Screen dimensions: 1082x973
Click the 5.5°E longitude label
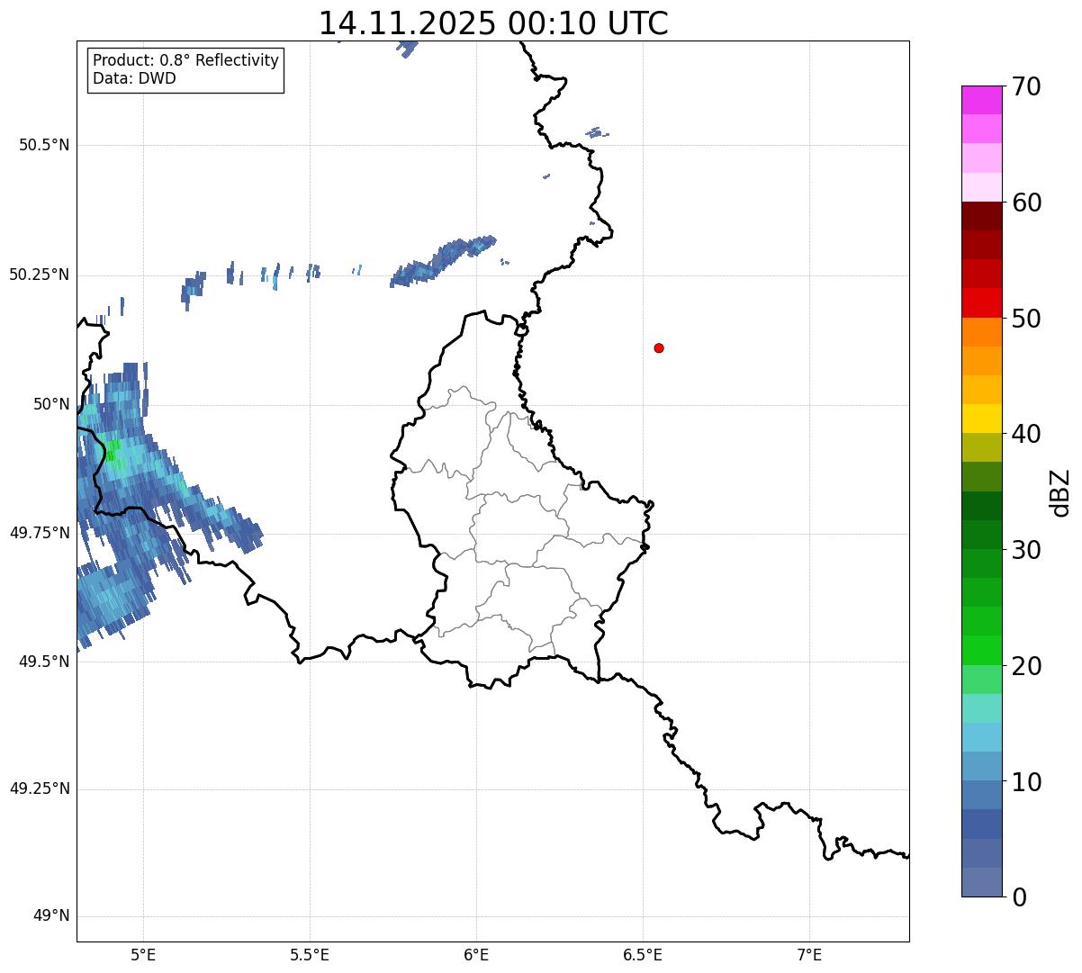click(x=310, y=955)
